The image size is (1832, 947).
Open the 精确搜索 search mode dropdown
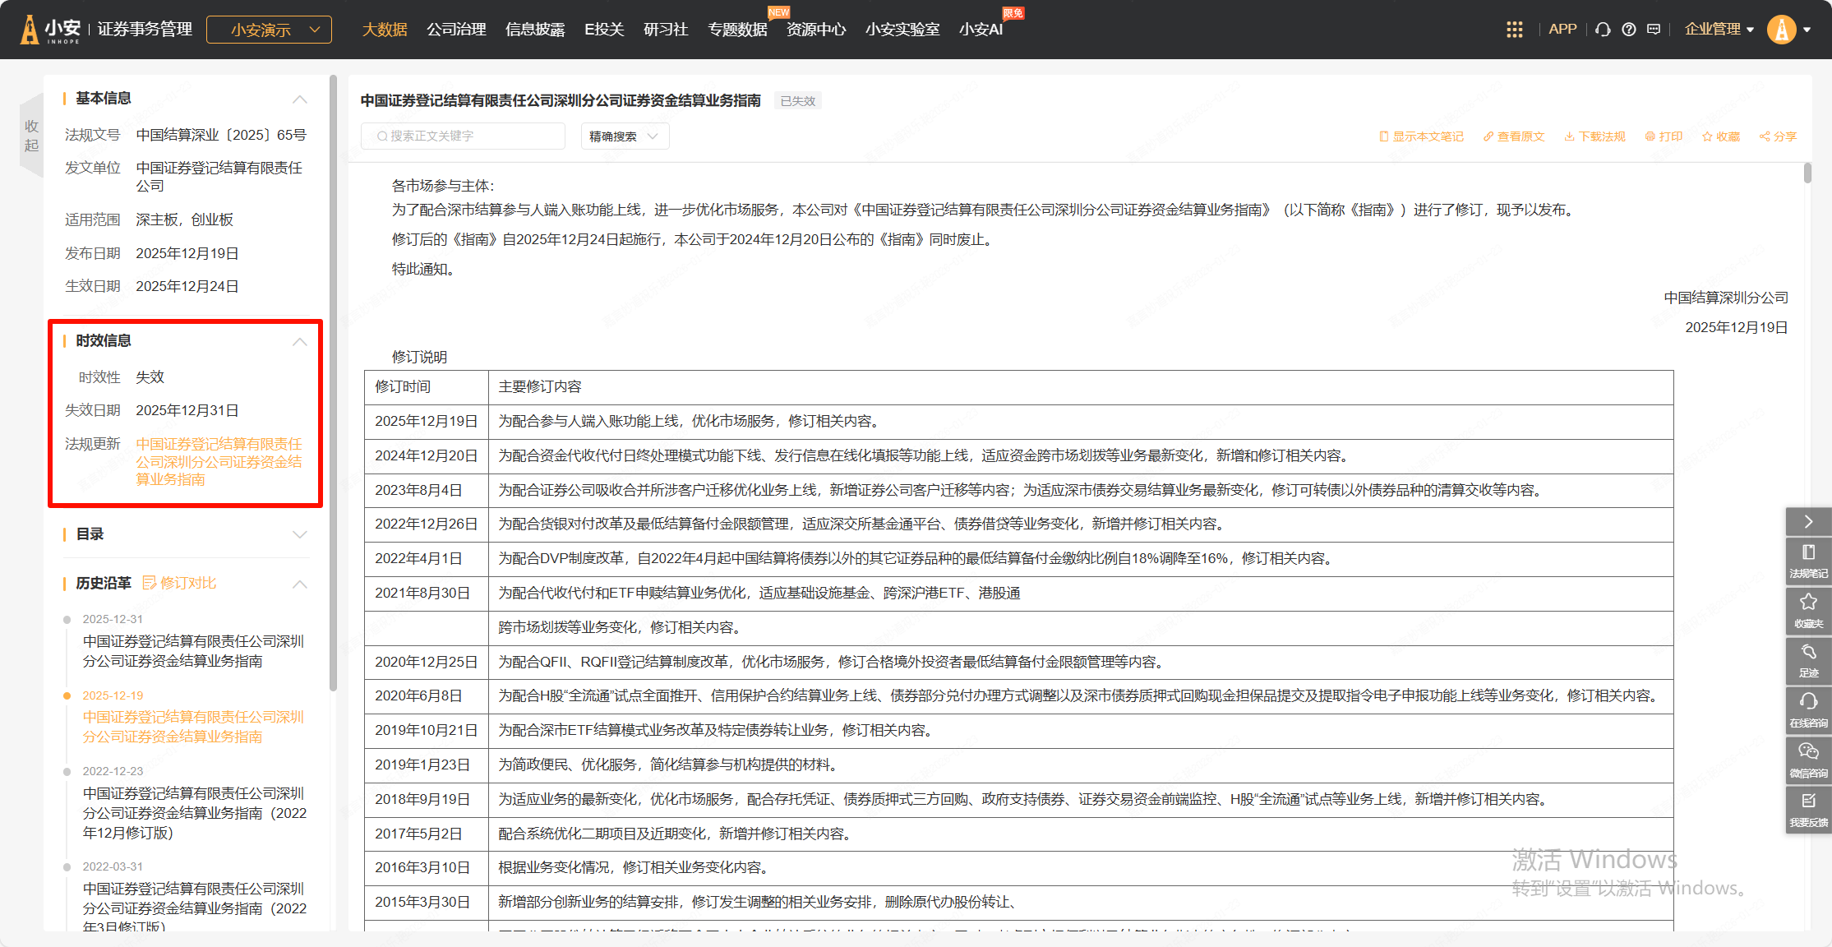[625, 136]
